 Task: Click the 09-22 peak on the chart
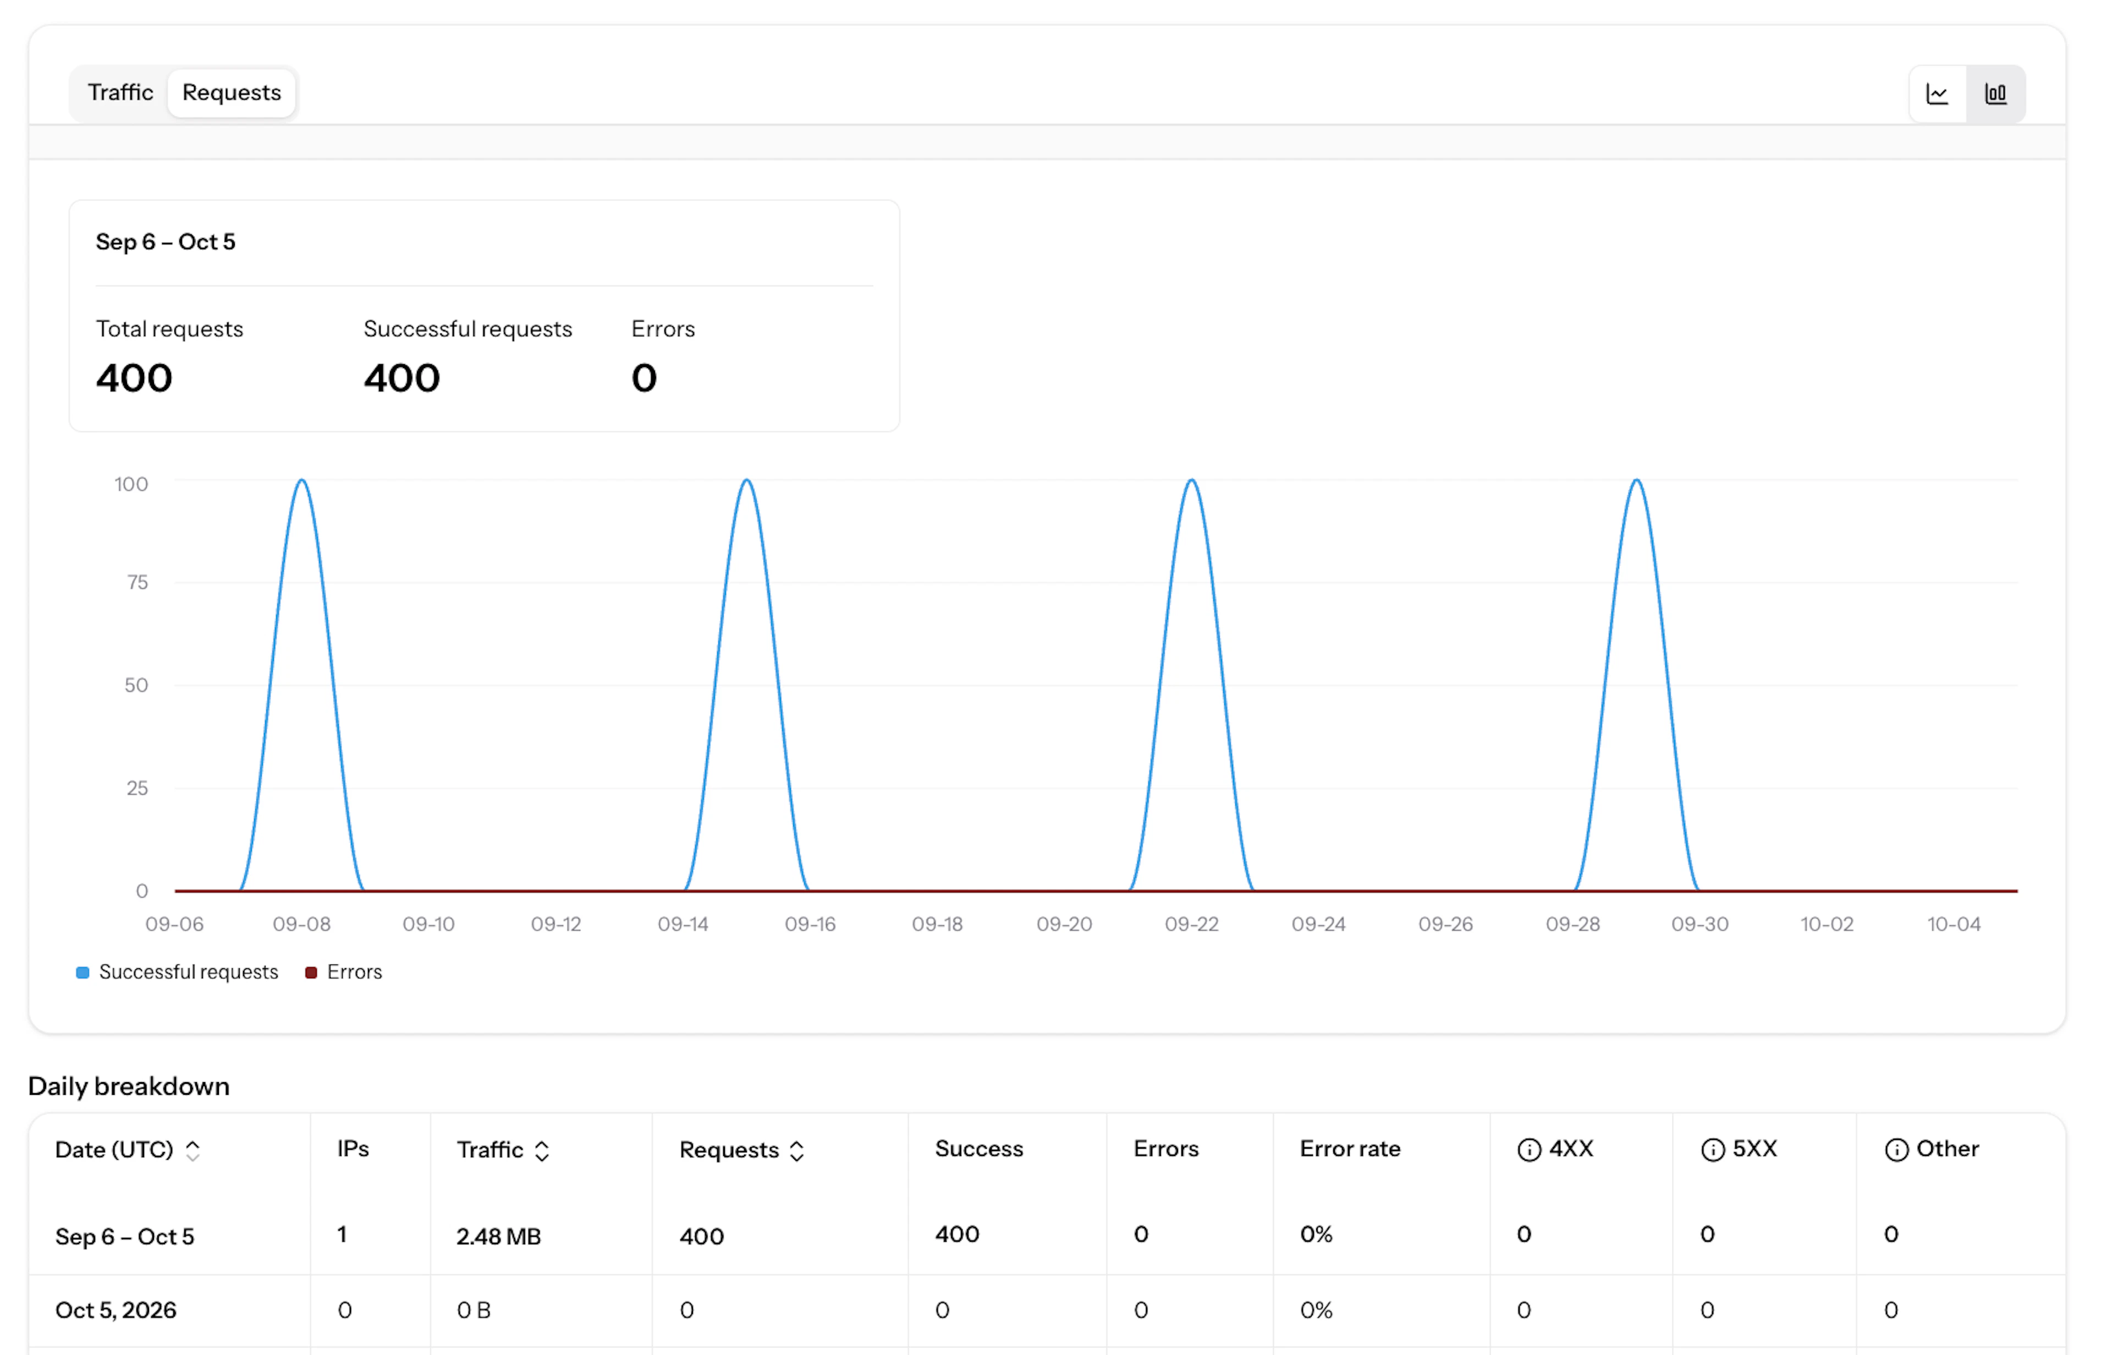[1191, 480]
